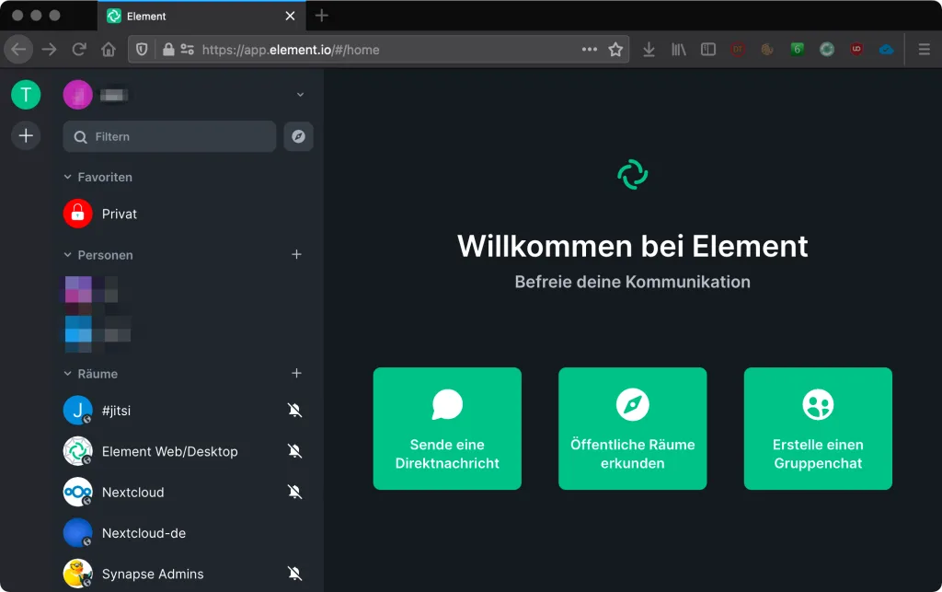Add a room with Räume plus

pos(296,373)
